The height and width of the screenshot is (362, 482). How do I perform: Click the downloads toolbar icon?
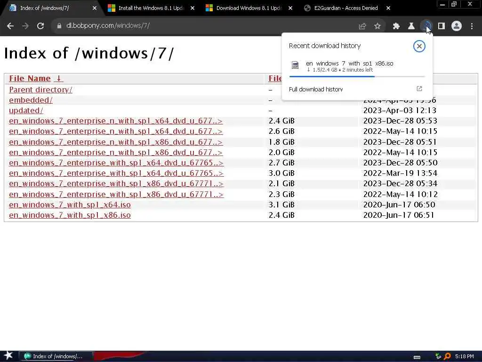426,26
